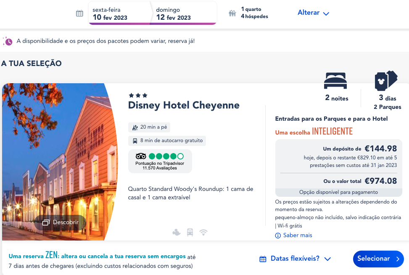Click the Mickey amenity icon under room description
The width and height of the screenshot is (409, 275).
click(x=176, y=232)
